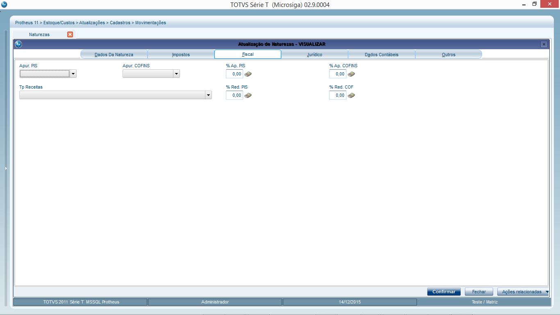560x315 pixels.
Task: Switch to Dados Da Natureza tab
Action: point(114,54)
